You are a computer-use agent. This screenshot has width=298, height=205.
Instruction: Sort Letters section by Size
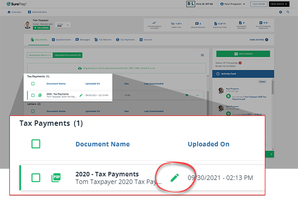point(126,111)
